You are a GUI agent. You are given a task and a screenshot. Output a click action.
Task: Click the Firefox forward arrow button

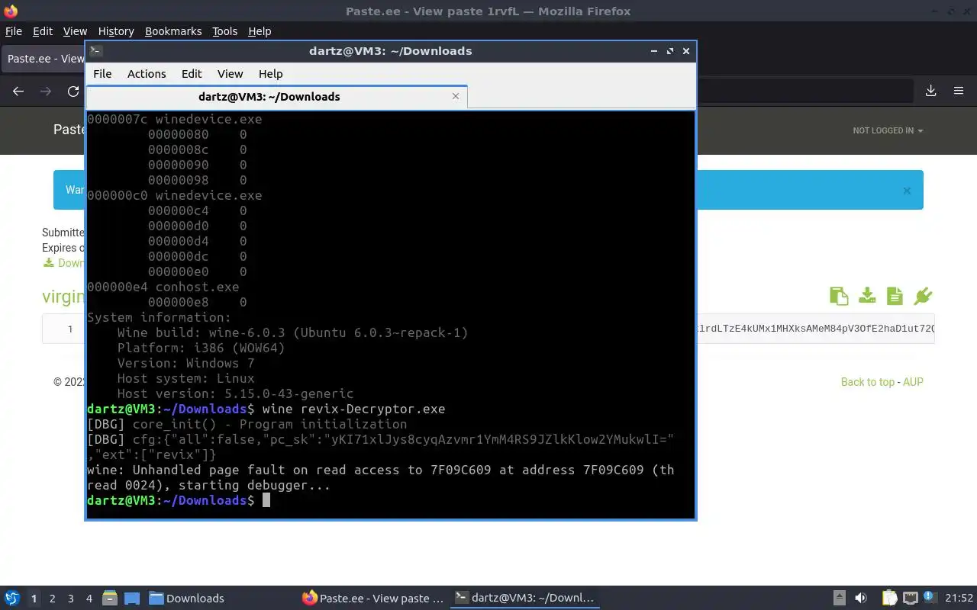click(46, 91)
